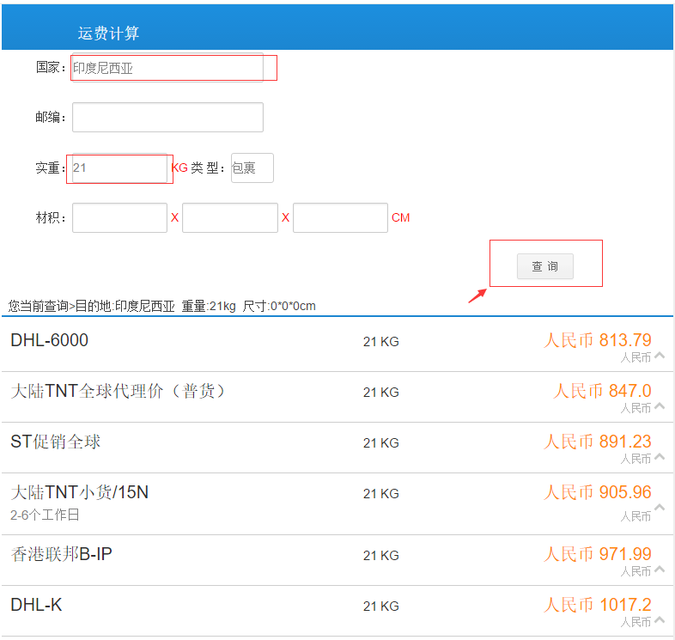Expand the DHL-K row chevron
Viewport: 675px width, 640px height.
click(659, 619)
